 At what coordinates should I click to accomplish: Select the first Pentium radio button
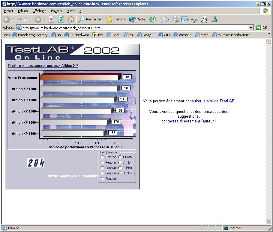[x=102, y=162]
